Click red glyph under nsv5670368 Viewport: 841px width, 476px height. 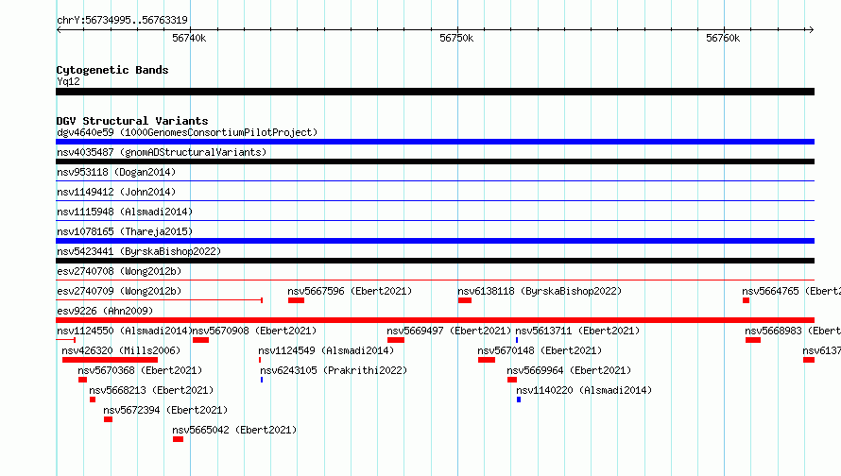(82, 380)
